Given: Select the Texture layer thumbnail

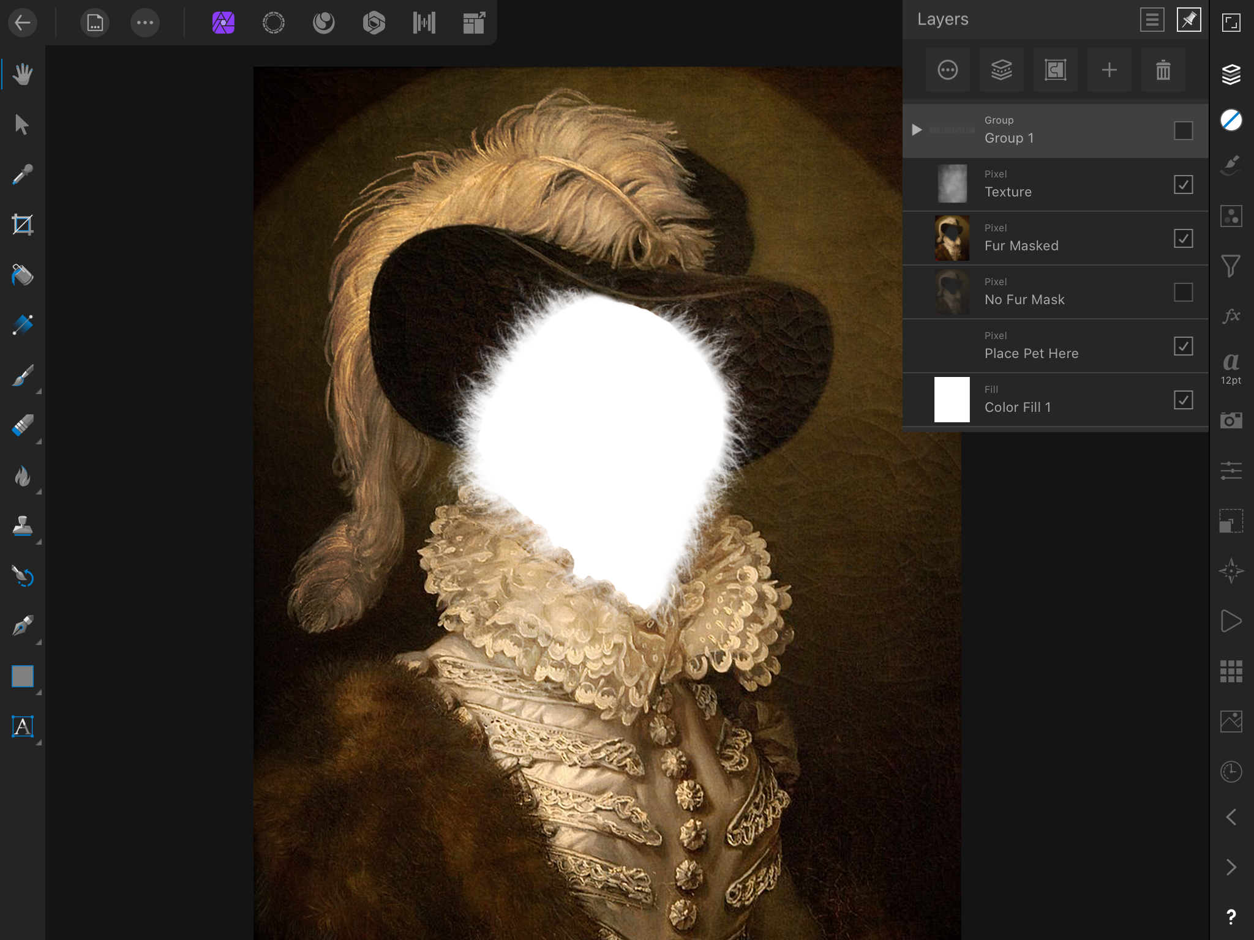Looking at the screenshot, I should point(952,184).
